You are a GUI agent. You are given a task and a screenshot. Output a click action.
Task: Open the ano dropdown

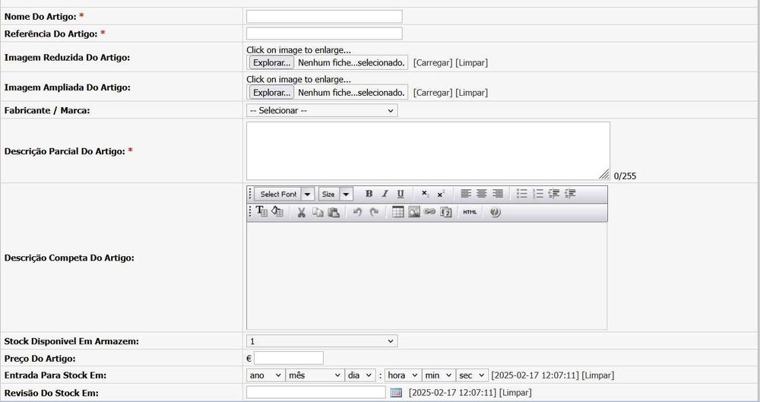pyautogui.click(x=265, y=375)
